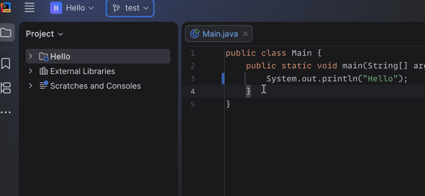The height and width of the screenshot is (196, 425).
Task: Open the Bookmarks tool window
Action: click(6, 63)
